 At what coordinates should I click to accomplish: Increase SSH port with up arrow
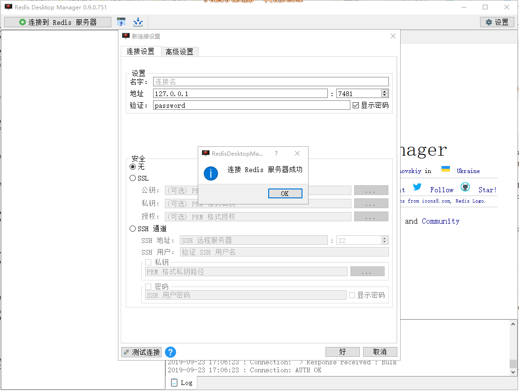click(385, 238)
